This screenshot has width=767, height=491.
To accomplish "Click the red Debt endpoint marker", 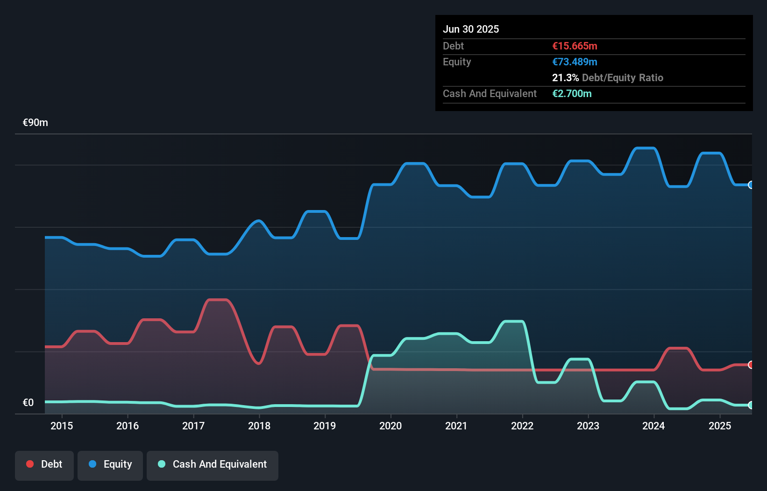I will pos(751,365).
